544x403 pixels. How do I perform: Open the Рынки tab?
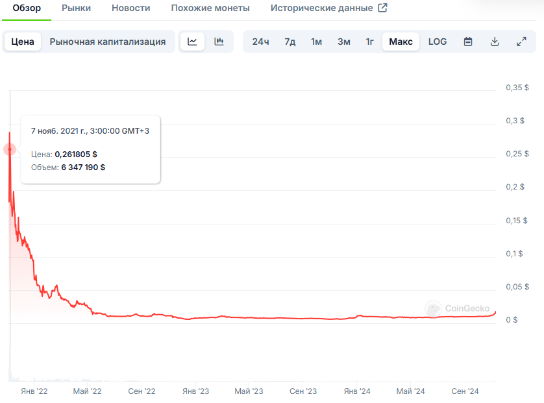tap(76, 8)
